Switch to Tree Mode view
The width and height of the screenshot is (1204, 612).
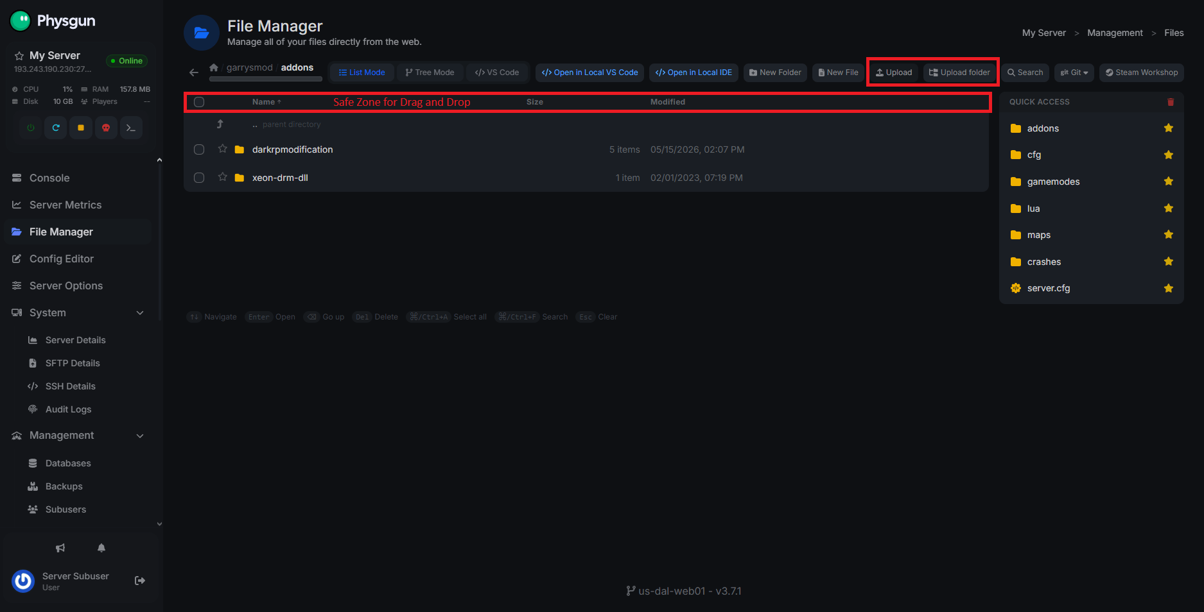click(x=430, y=72)
